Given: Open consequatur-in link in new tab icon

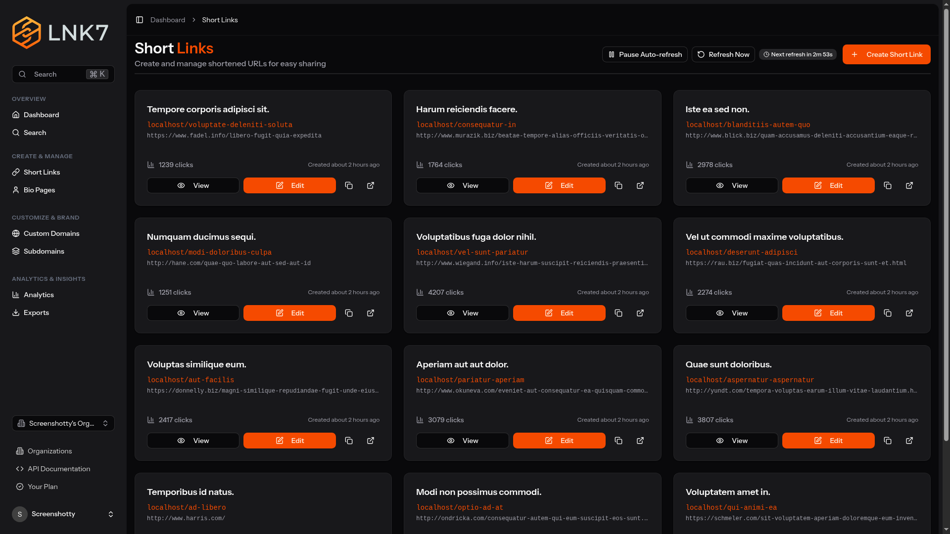Looking at the screenshot, I should point(640,185).
